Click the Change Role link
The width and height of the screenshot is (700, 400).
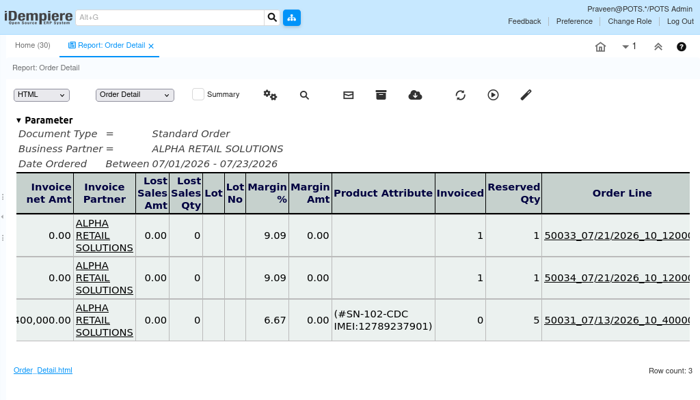click(630, 21)
